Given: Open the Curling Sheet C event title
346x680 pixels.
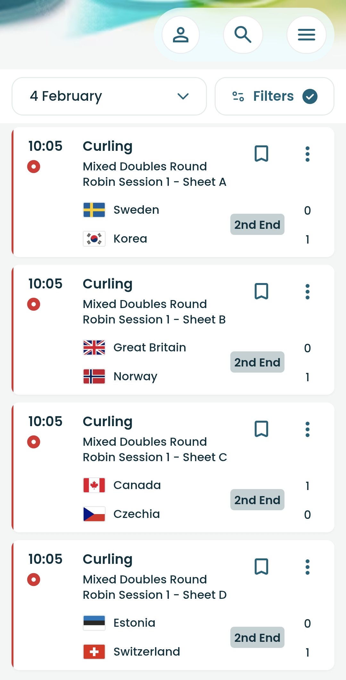Looking at the screenshot, I should coord(108,422).
